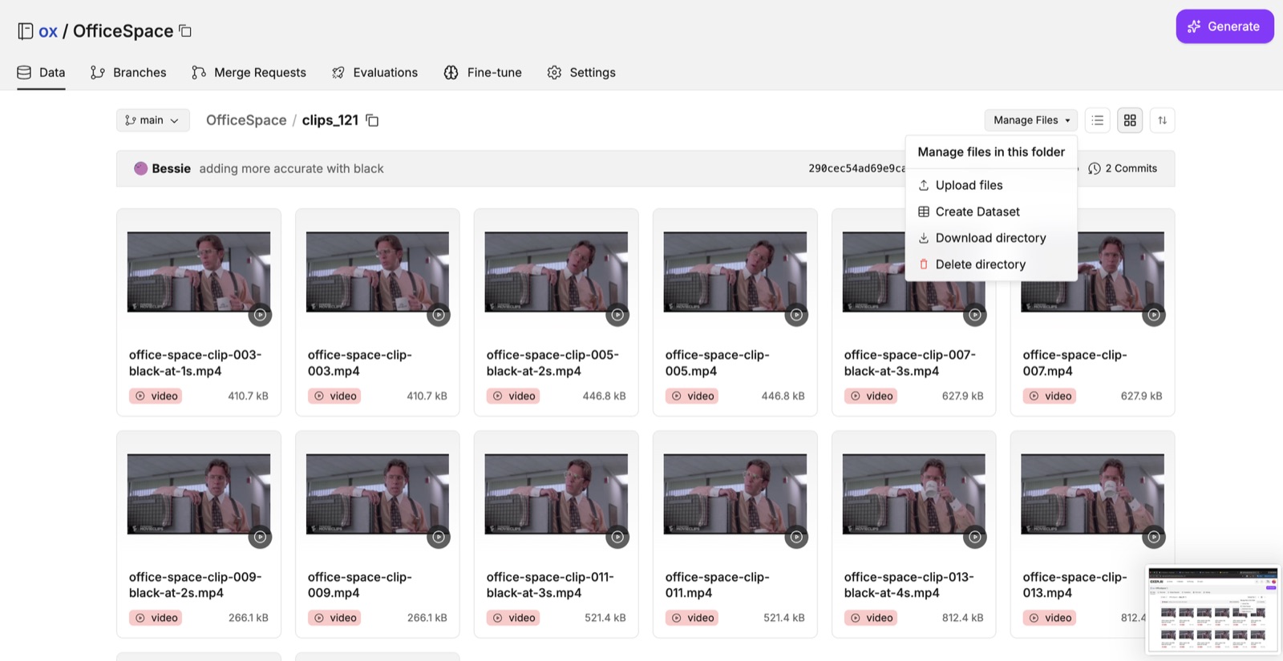
Task: Open the Evaluations tab
Action: click(374, 72)
